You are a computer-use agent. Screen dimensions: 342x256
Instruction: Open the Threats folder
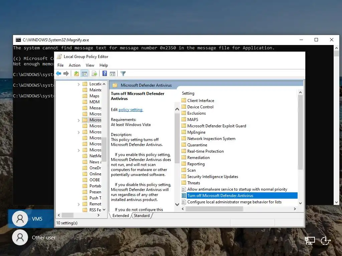(x=191, y=183)
